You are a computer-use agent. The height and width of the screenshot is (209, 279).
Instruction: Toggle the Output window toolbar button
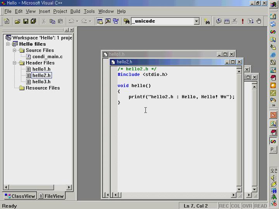tap(108, 21)
